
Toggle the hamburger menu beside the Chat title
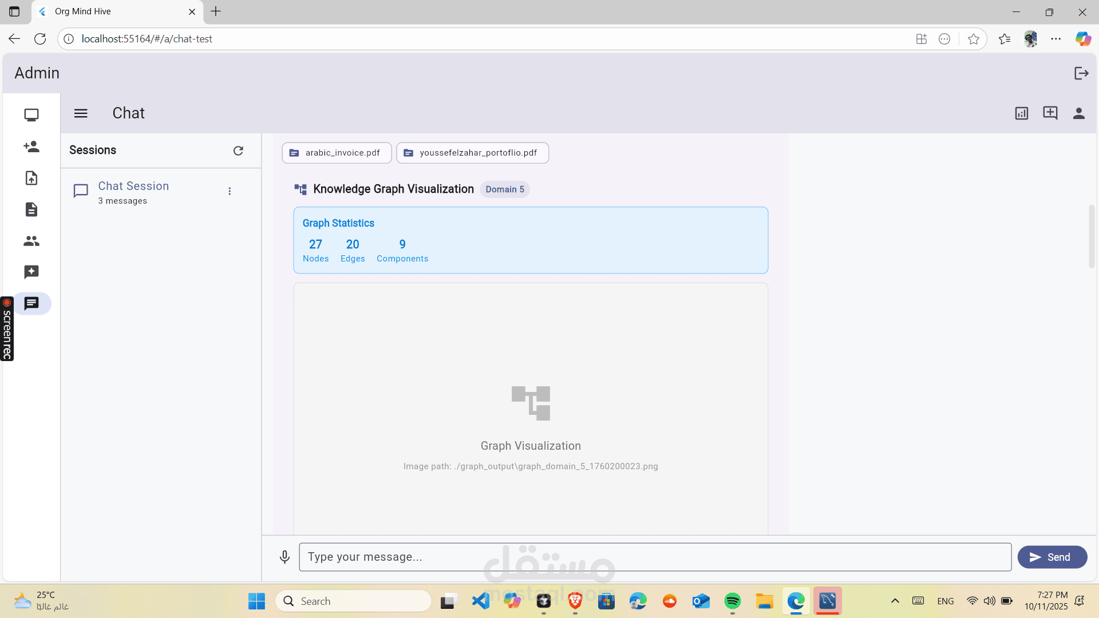click(x=81, y=113)
